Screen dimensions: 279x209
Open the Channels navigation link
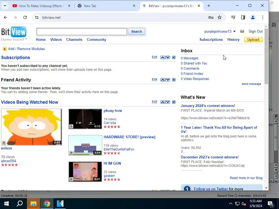[74, 40]
